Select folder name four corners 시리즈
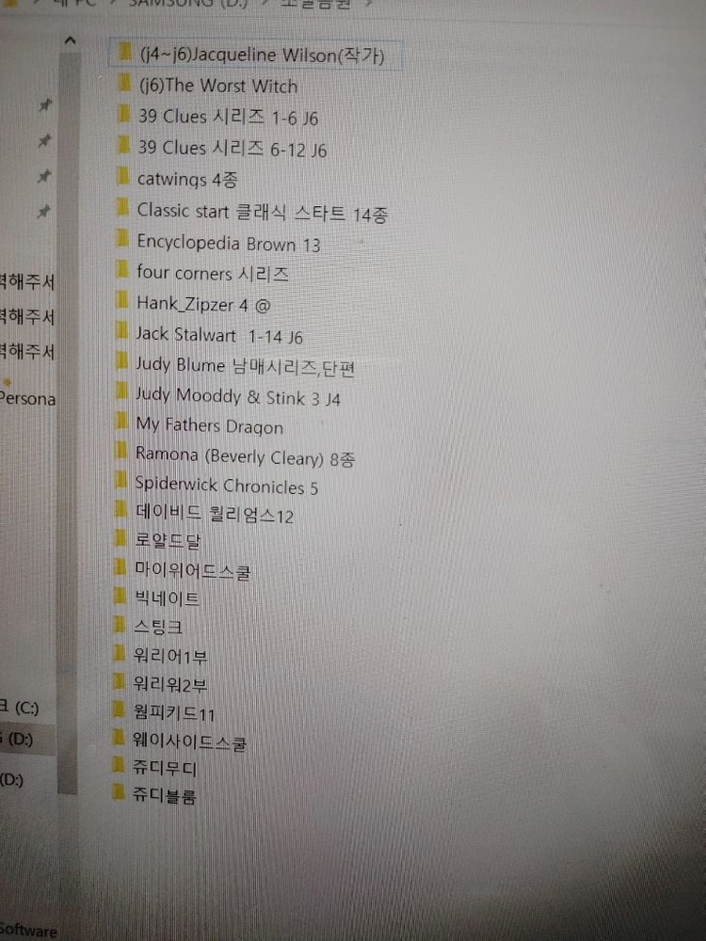Image resolution: width=706 pixels, height=941 pixels. 213,273
